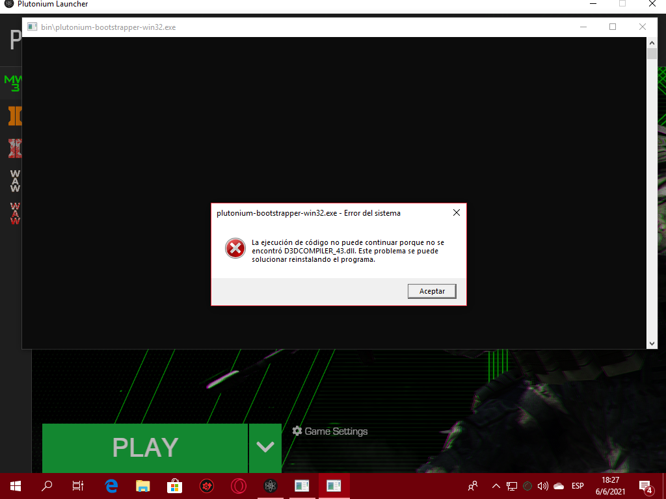
Task: Minimize the Plutonium Launcher window
Action: point(593,4)
